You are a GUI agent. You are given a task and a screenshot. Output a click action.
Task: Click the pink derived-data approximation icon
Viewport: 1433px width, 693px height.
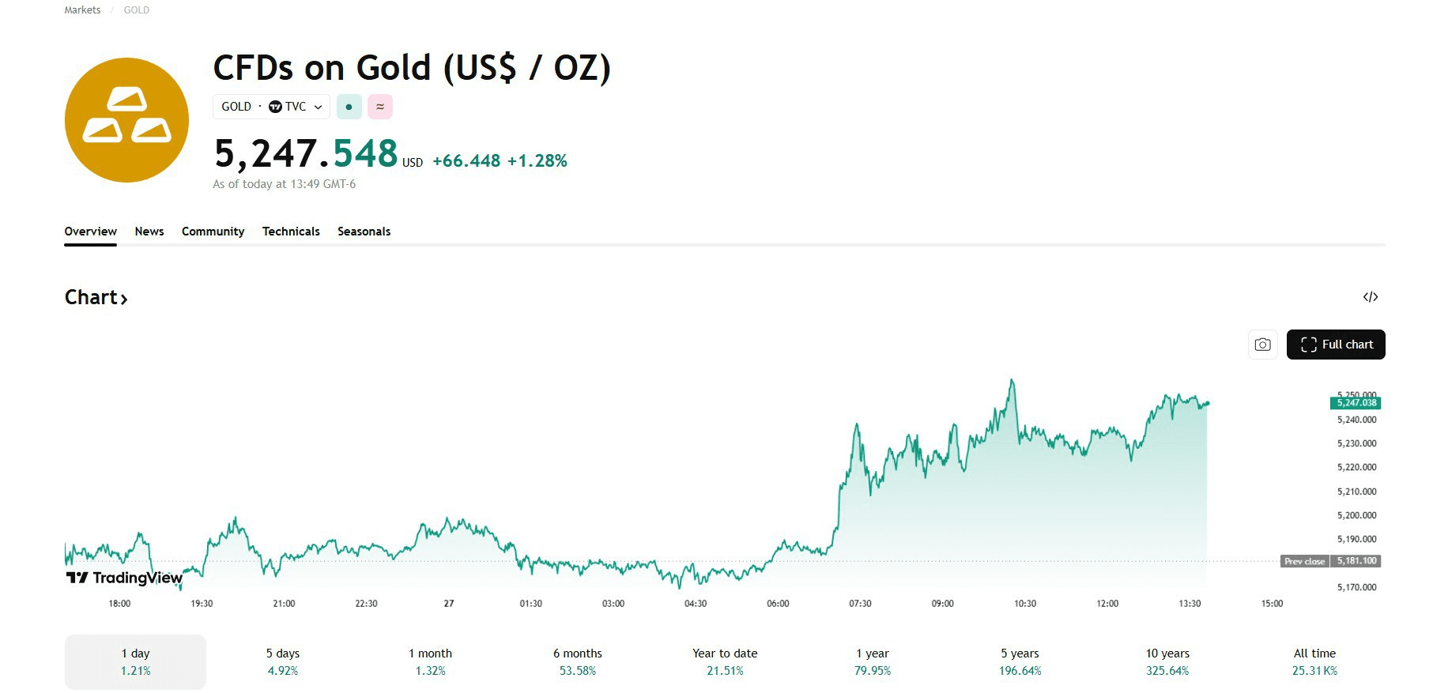tap(380, 107)
